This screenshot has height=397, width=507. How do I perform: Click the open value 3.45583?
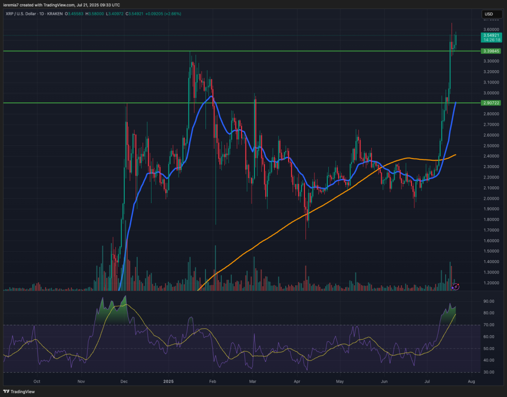click(x=75, y=14)
